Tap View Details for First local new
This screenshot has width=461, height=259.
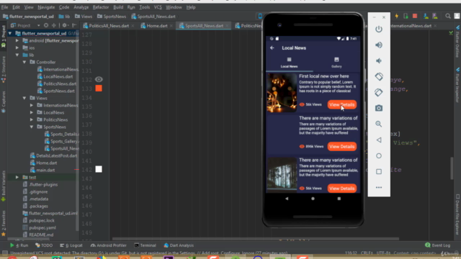point(342,104)
